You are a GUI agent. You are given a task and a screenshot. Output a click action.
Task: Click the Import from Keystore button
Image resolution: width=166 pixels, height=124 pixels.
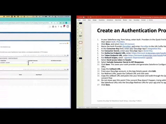pos(13,58)
